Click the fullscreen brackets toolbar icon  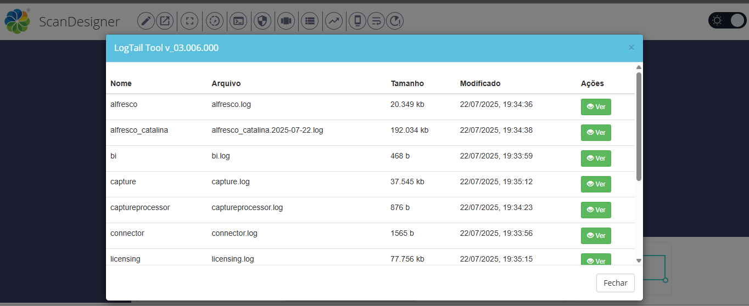189,21
